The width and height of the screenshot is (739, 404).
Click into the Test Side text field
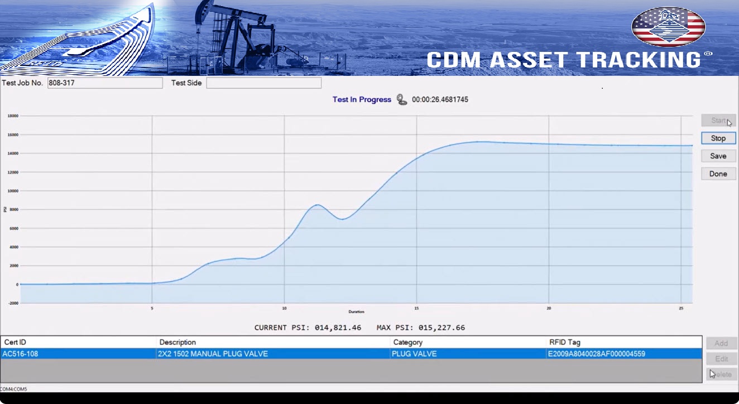[263, 83]
